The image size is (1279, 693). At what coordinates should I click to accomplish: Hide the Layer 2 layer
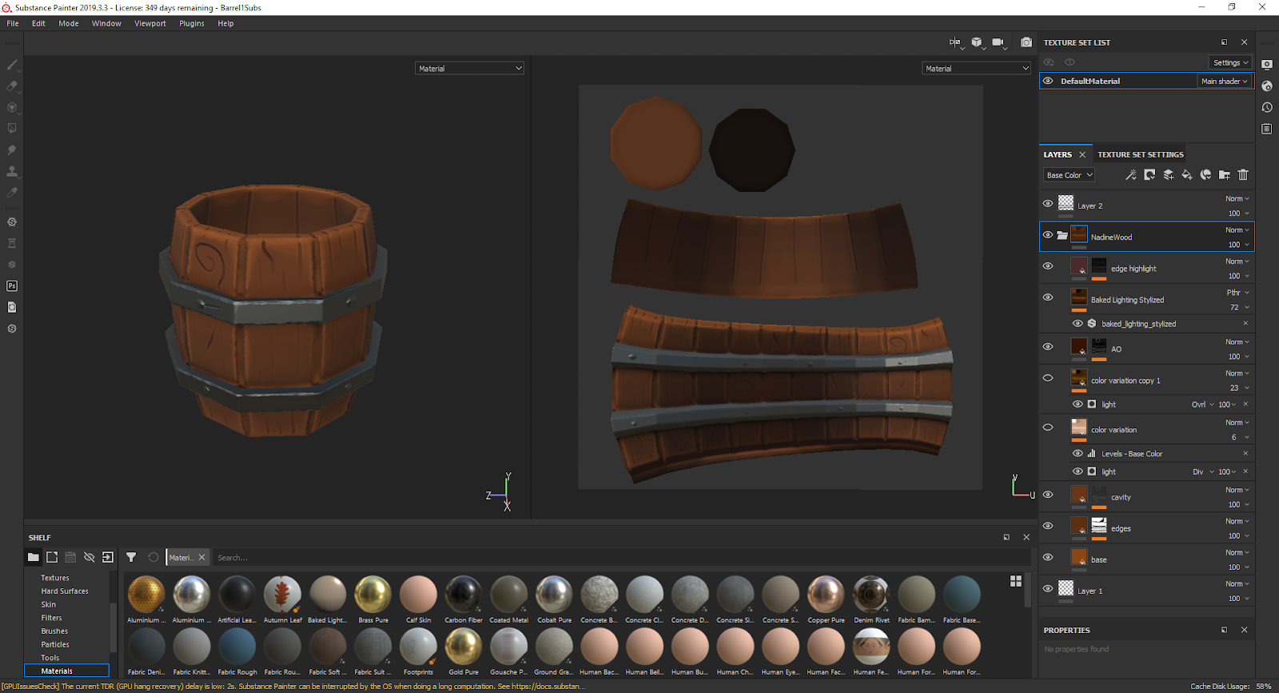tap(1048, 203)
